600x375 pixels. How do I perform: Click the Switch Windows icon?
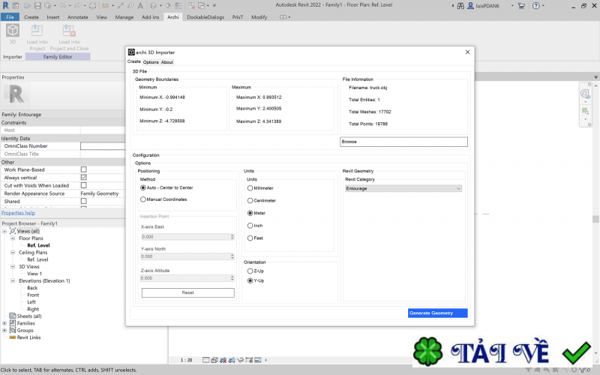point(202,6)
